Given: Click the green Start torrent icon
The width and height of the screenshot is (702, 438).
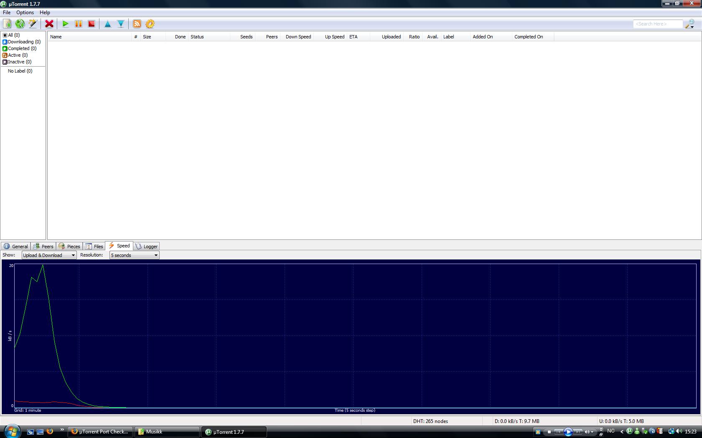Looking at the screenshot, I should 66,24.
